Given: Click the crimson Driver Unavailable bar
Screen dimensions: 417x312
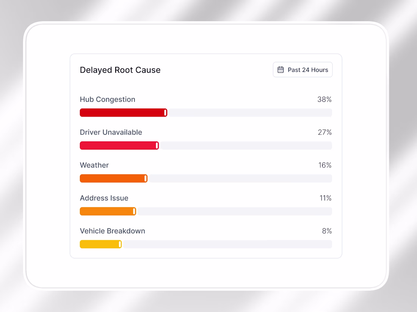Looking at the screenshot, I should tap(119, 146).
